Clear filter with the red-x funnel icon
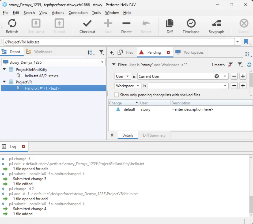Image resolution: width=253 pixels, height=224 pixels. 231,65
